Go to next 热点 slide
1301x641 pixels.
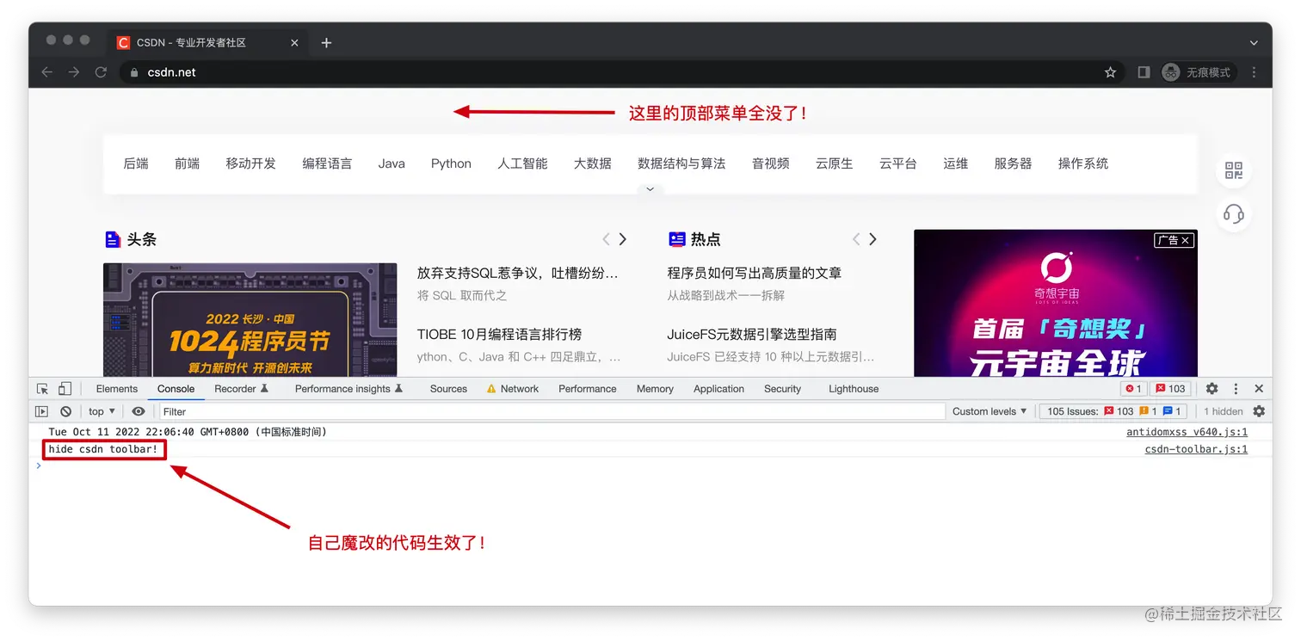click(873, 239)
